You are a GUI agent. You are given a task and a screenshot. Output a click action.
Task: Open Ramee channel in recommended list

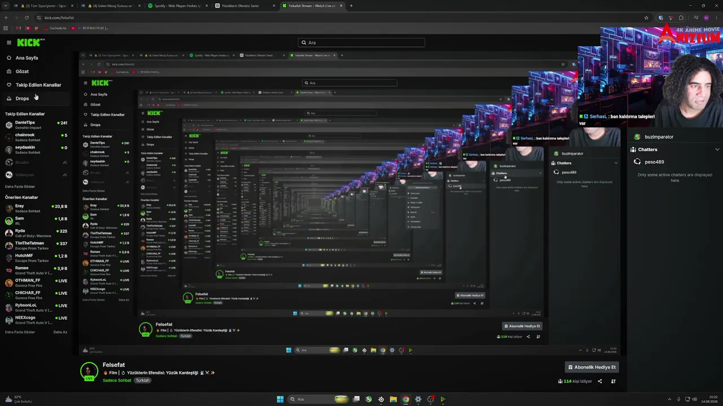(x=36, y=270)
